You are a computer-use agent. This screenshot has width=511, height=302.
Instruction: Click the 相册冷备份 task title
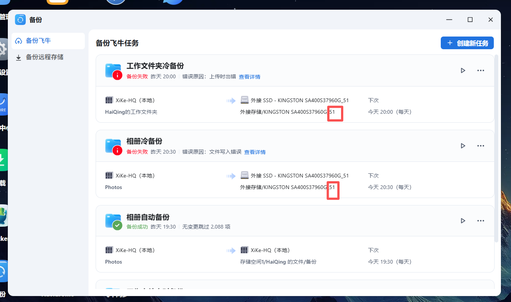click(144, 142)
